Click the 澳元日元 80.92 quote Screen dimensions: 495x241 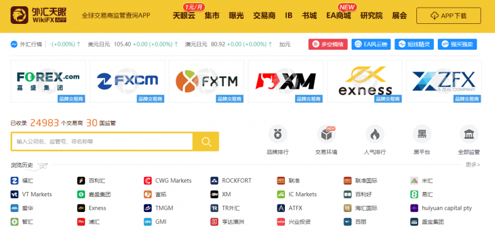[228, 44]
